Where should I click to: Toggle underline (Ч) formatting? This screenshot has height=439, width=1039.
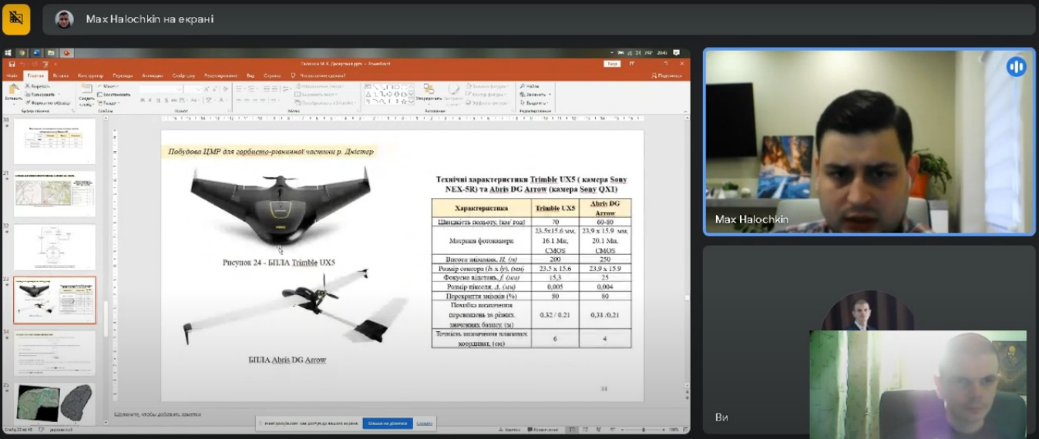pyautogui.click(x=159, y=100)
